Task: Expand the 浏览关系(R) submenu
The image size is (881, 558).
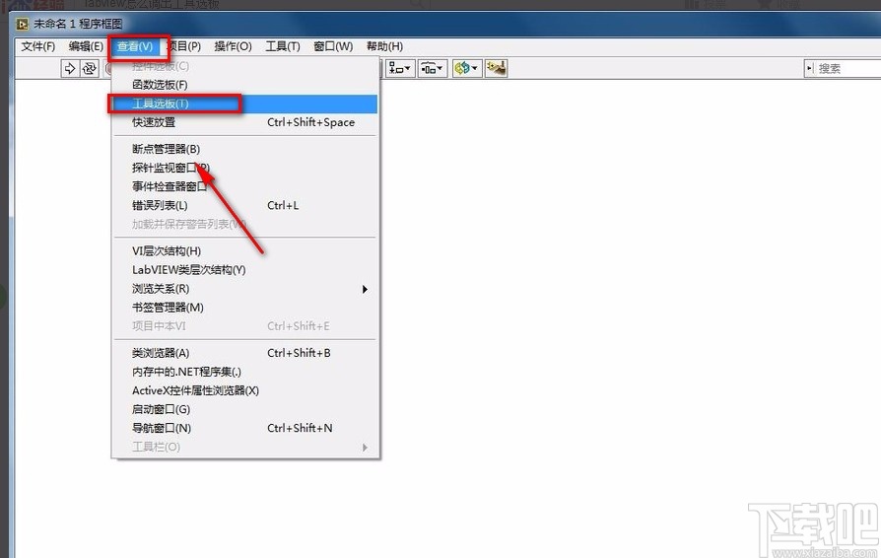Action: (x=245, y=289)
